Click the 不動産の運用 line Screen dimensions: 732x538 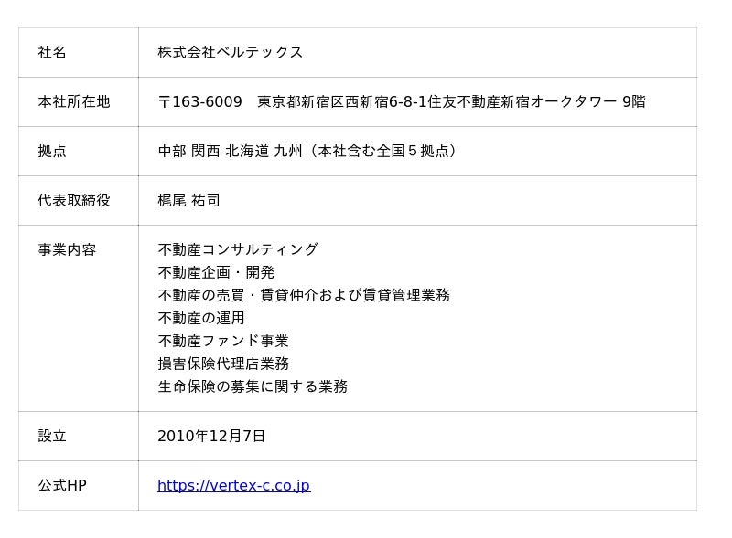[x=201, y=319]
